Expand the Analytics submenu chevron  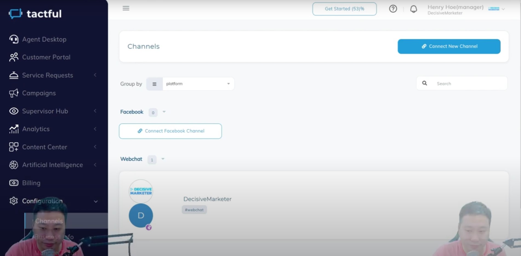pyautogui.click(x=95, y=129)
